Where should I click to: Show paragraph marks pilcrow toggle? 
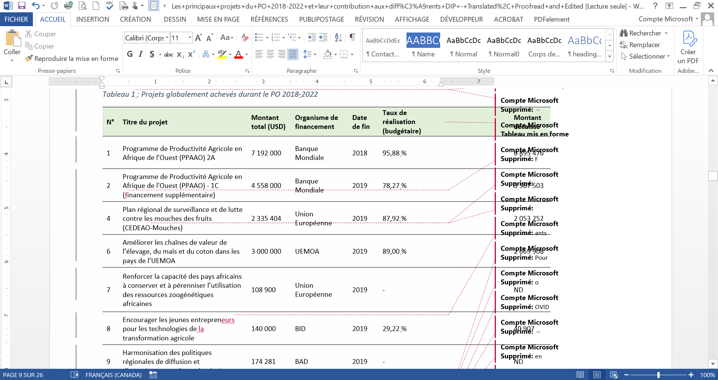pyautogui.click(x=352, y=37)
